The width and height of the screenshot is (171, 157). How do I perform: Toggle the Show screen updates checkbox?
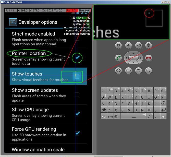77,95
